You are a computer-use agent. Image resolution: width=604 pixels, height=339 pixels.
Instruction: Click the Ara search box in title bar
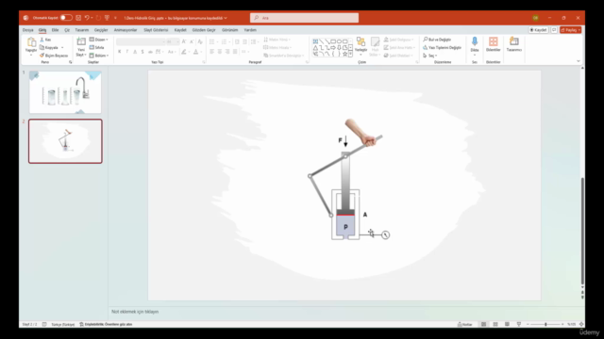point(304,18)
